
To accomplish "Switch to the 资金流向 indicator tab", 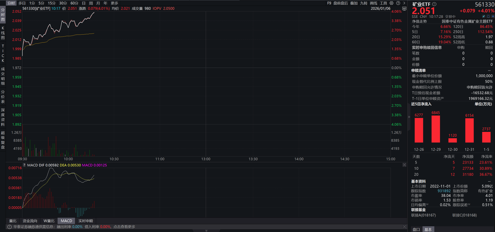I will (30, 221).
